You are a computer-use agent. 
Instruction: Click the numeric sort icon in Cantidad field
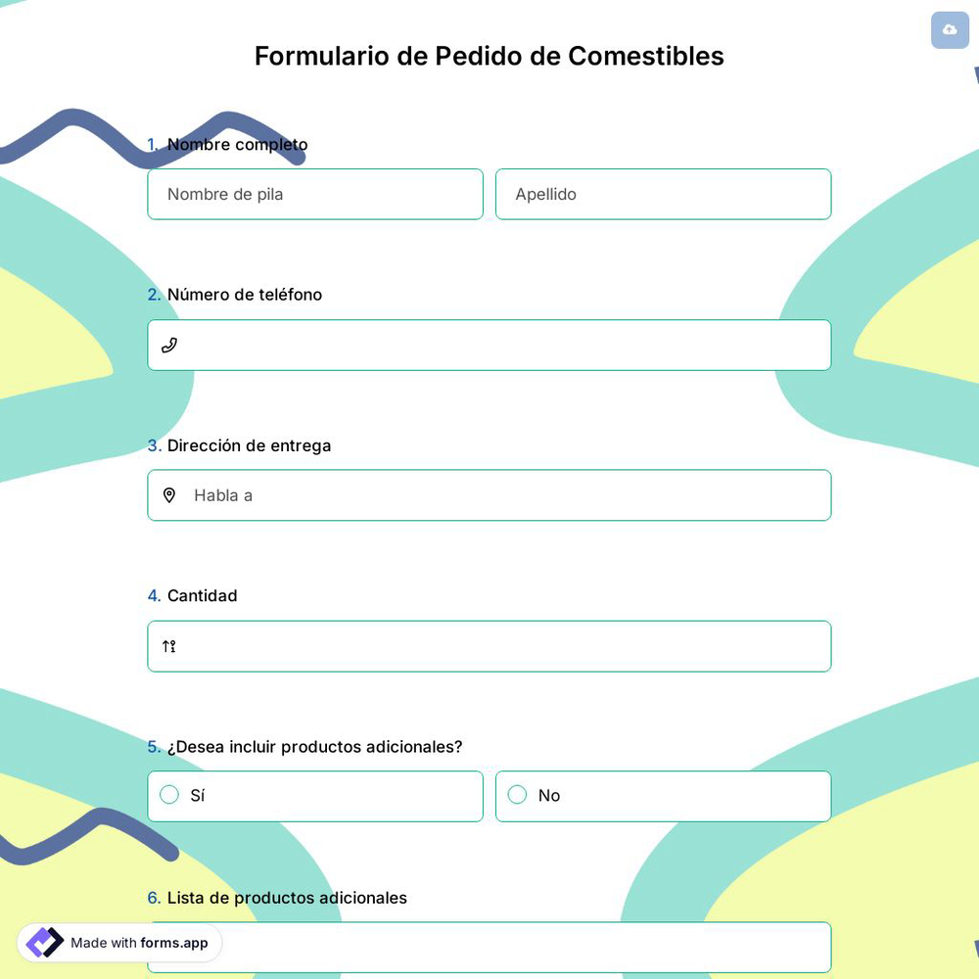pyautogui.click(x=167, y=646)
